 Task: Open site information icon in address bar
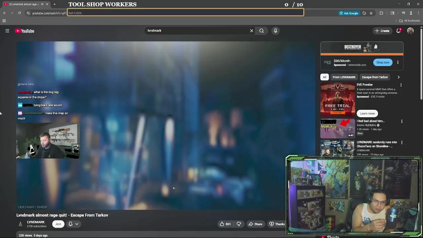(x=28, y=13)
